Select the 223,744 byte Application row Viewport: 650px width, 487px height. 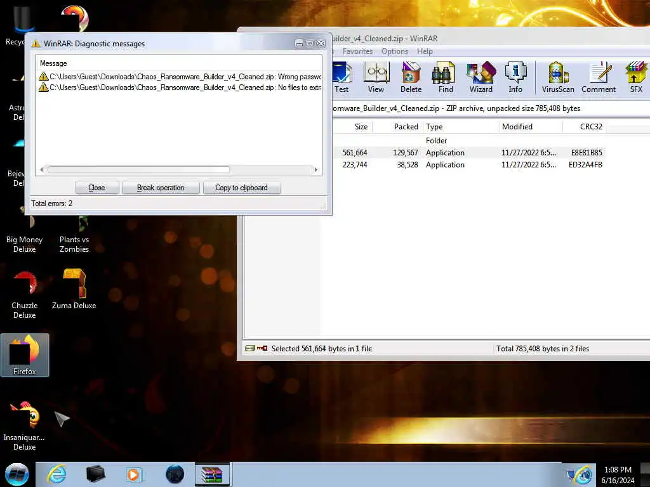tap(468, 164)
